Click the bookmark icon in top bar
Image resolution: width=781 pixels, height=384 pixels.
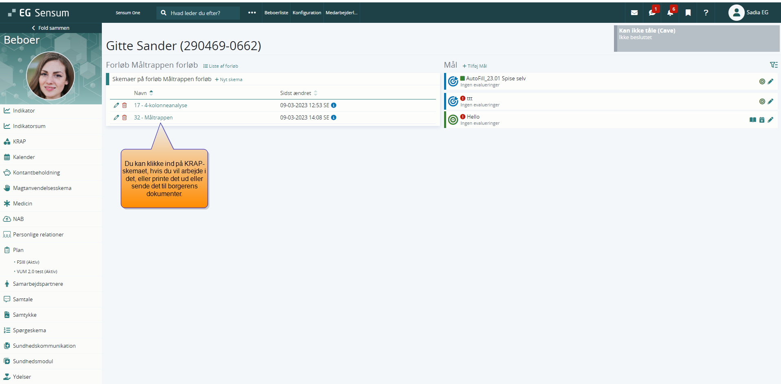[688, 13]
